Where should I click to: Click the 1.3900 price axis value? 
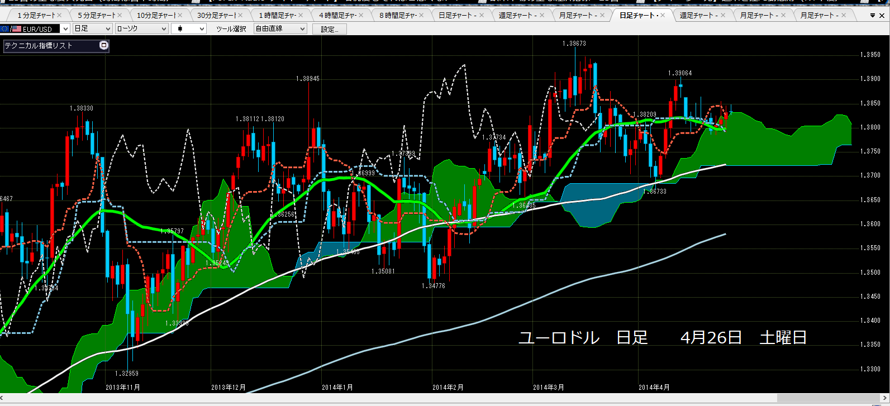pos(870,79)
